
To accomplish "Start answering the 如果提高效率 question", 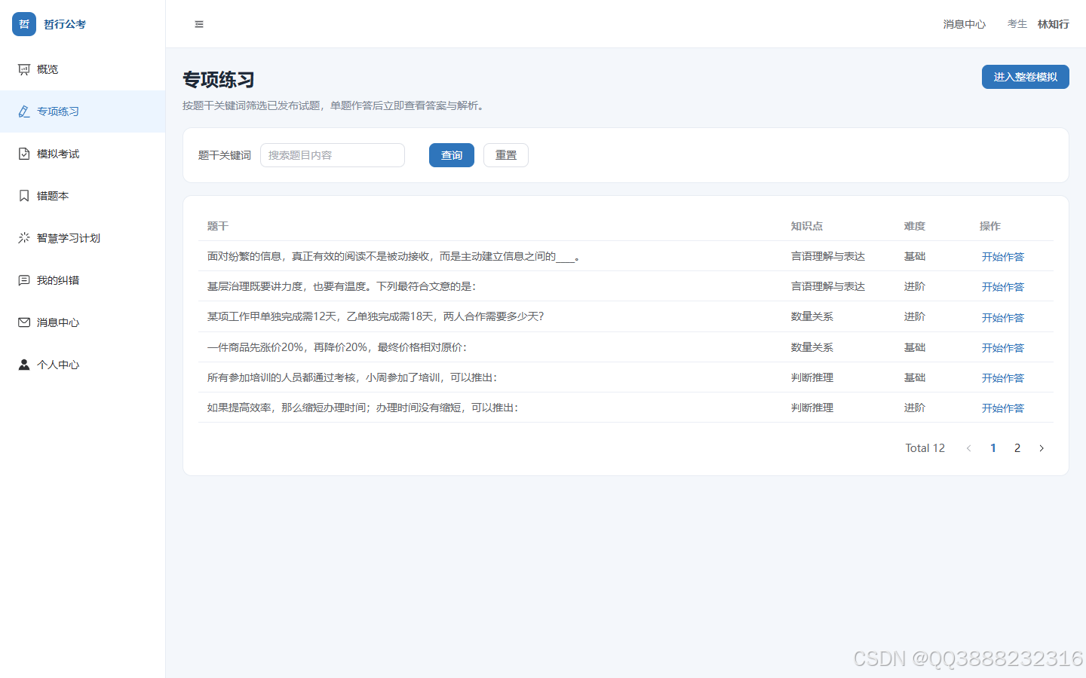I will coord(1003,408).
